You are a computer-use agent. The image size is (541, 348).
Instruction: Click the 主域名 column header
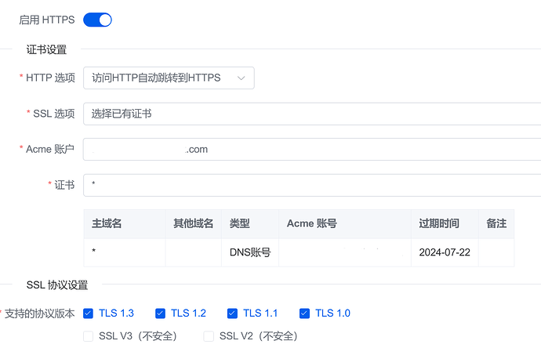[x=125, y=224]
